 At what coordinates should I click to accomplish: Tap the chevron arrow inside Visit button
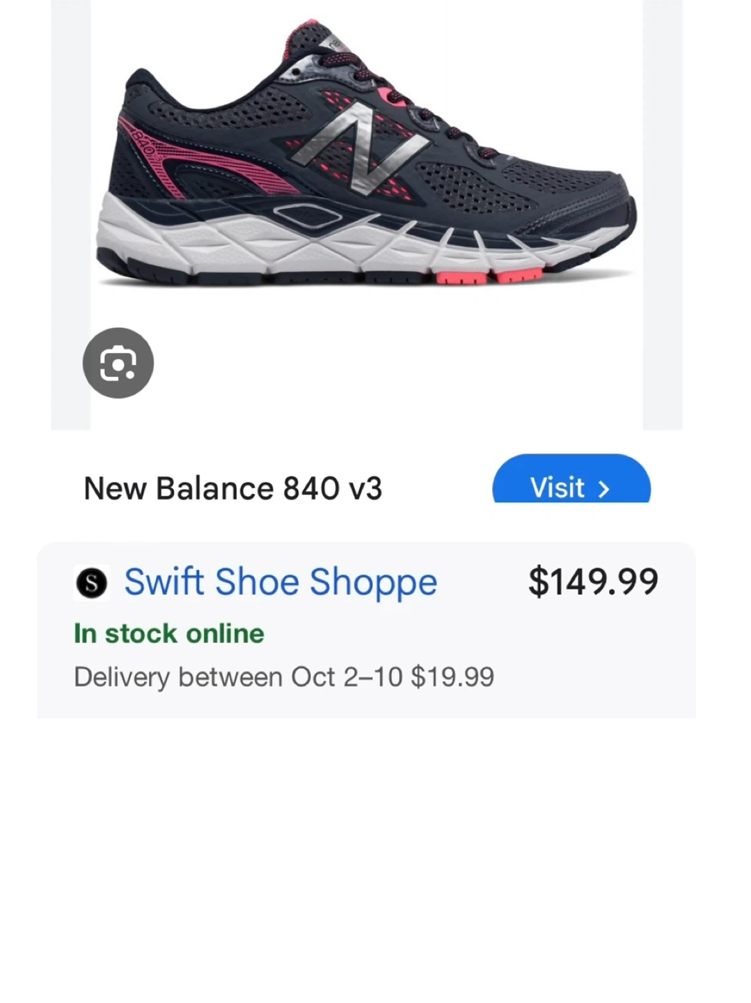603,489
